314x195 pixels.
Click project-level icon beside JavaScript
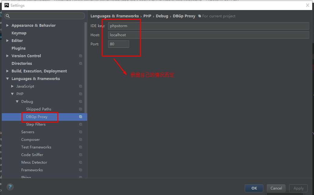[x=80, y=86]
